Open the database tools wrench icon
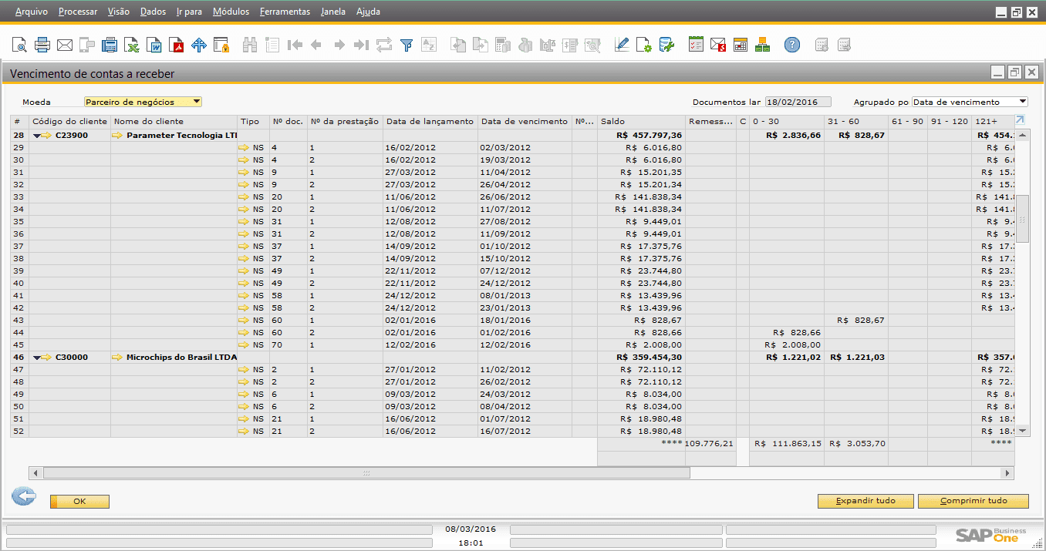The image size is (1046, 551). pyautogui.click(x=666, y=45)
